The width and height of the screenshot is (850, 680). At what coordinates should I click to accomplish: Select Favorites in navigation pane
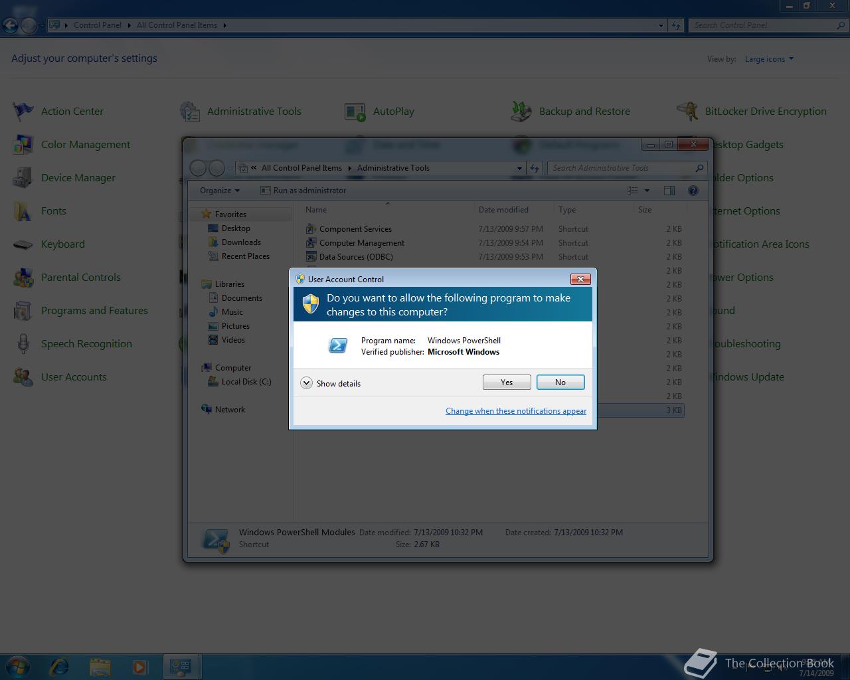230,214
